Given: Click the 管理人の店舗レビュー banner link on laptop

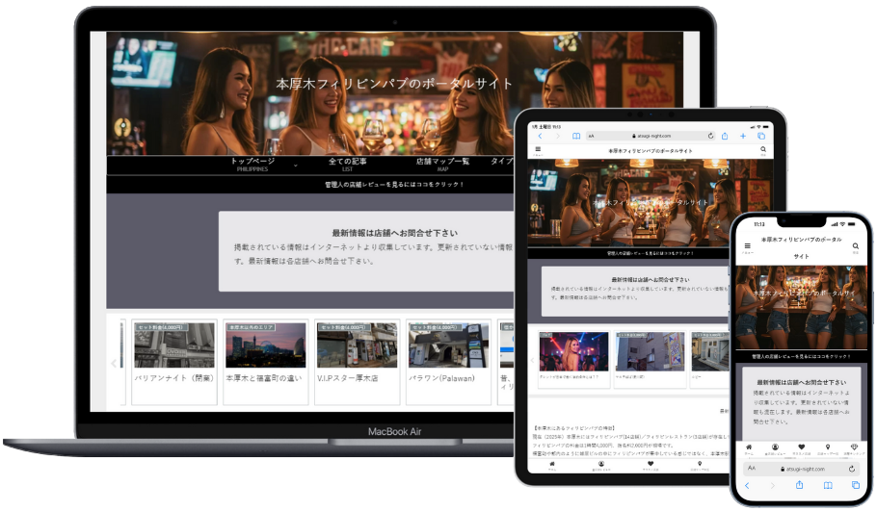Looking at the screenshot, I should [x=394, y=184].
